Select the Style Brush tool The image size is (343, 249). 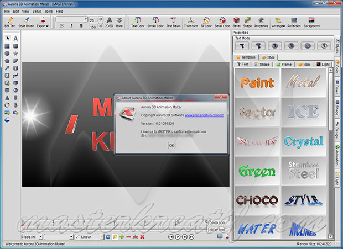[x=26, y=22]
